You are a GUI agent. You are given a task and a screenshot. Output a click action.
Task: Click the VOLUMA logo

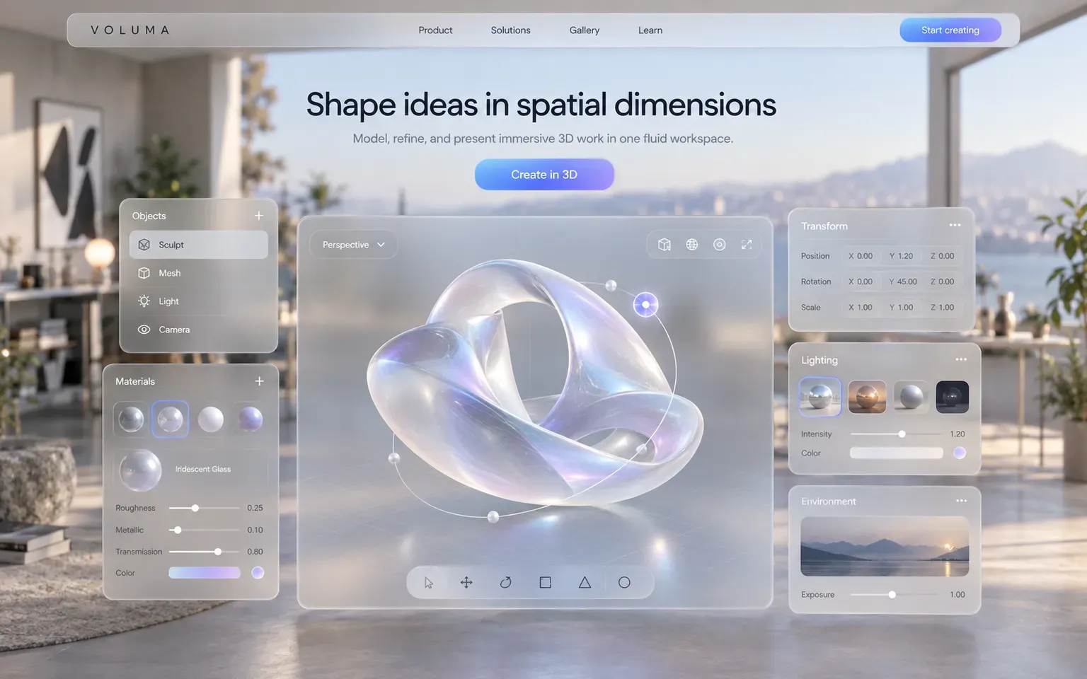[130, 30]
